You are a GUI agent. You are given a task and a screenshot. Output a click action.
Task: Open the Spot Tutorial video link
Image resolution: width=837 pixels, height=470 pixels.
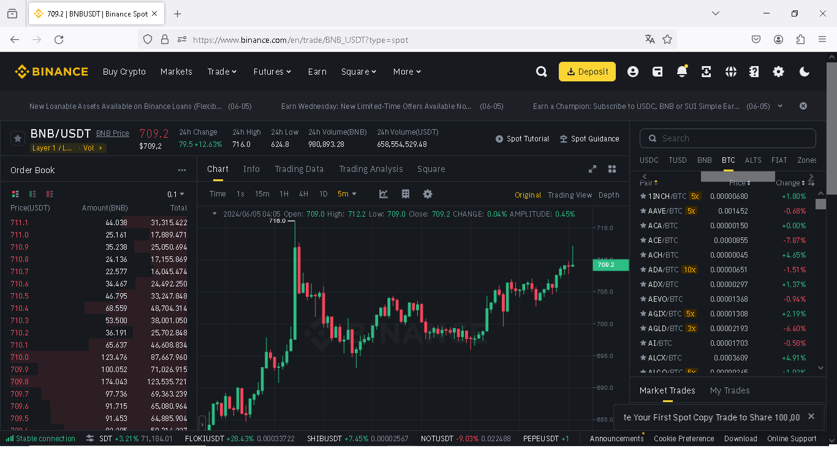[523, 139]
